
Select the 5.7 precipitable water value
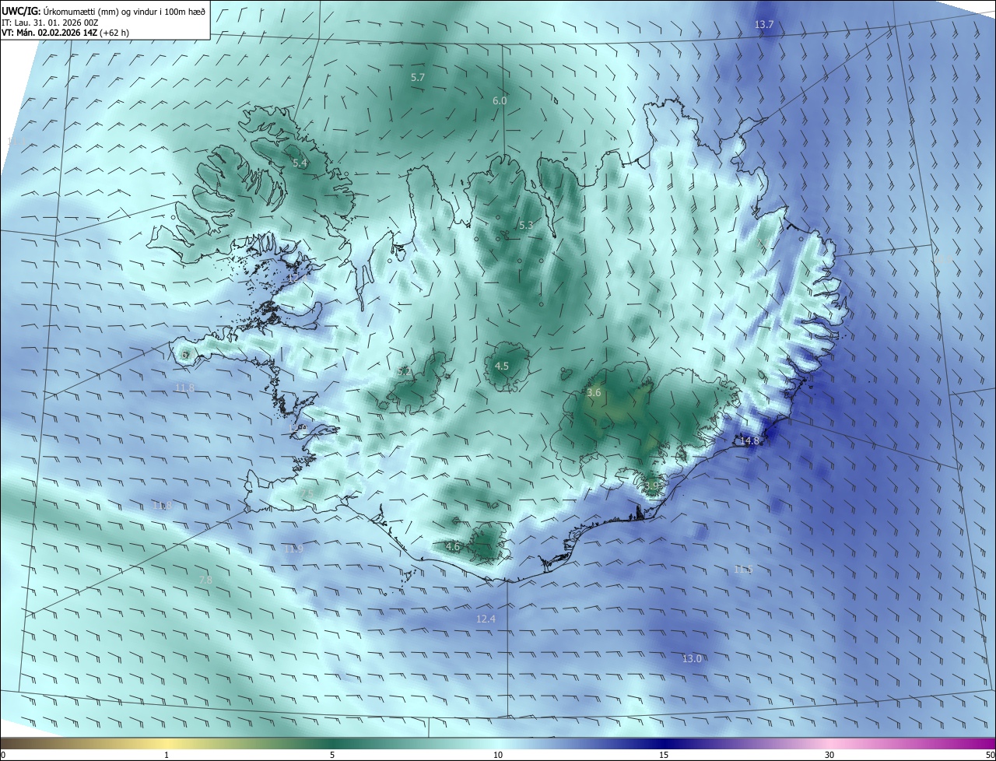[x=418, y=78]
